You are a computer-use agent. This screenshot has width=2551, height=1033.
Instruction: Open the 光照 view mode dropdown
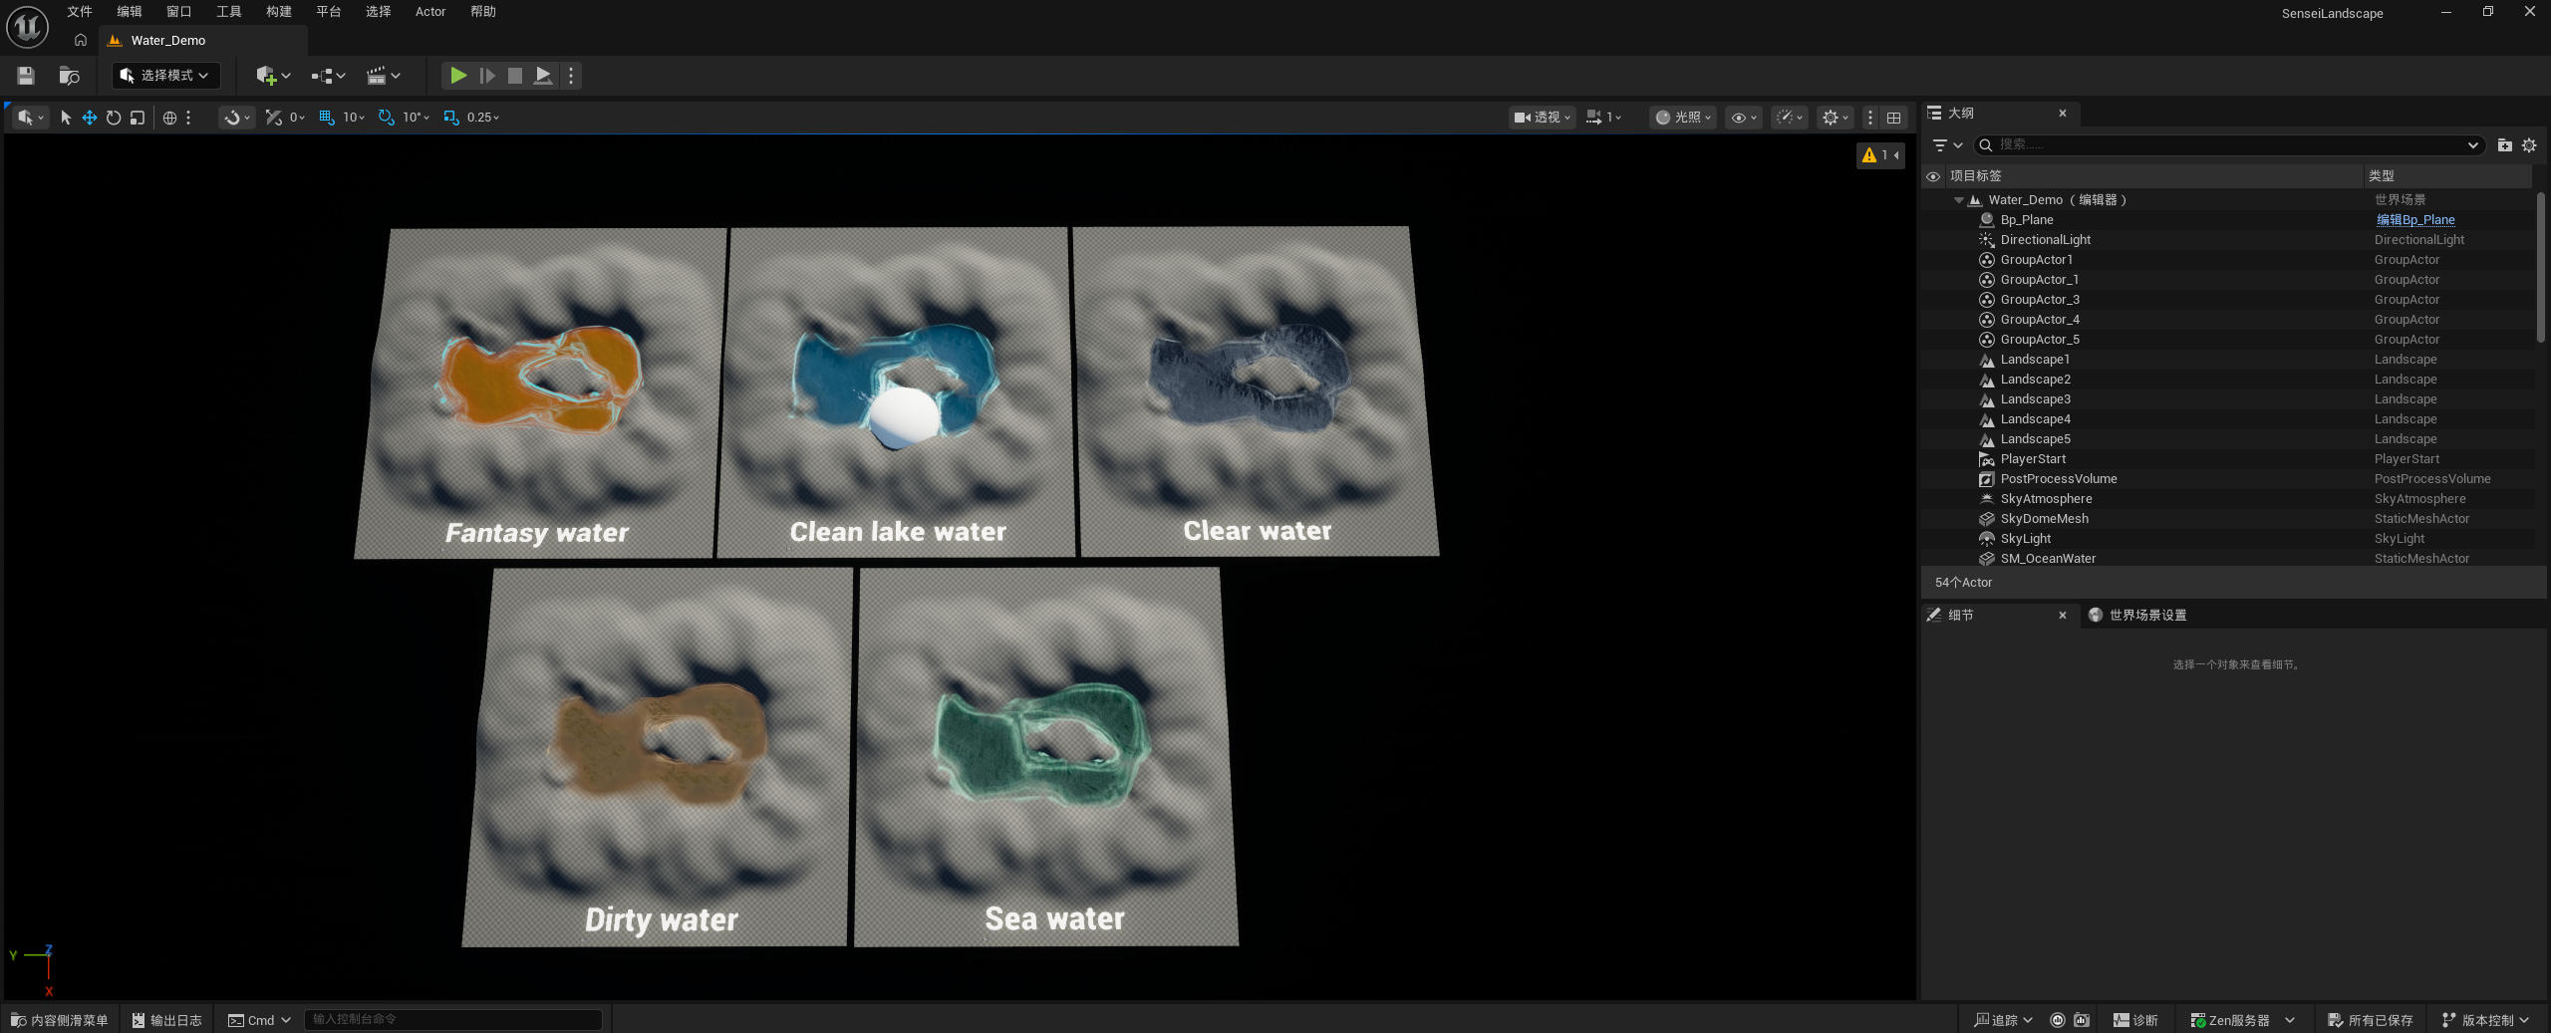[x=1683, y=118]
